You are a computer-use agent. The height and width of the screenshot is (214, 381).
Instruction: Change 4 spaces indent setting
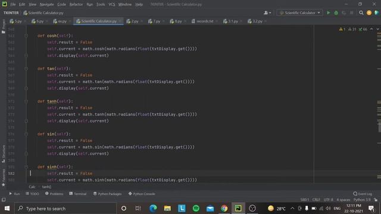343,200
